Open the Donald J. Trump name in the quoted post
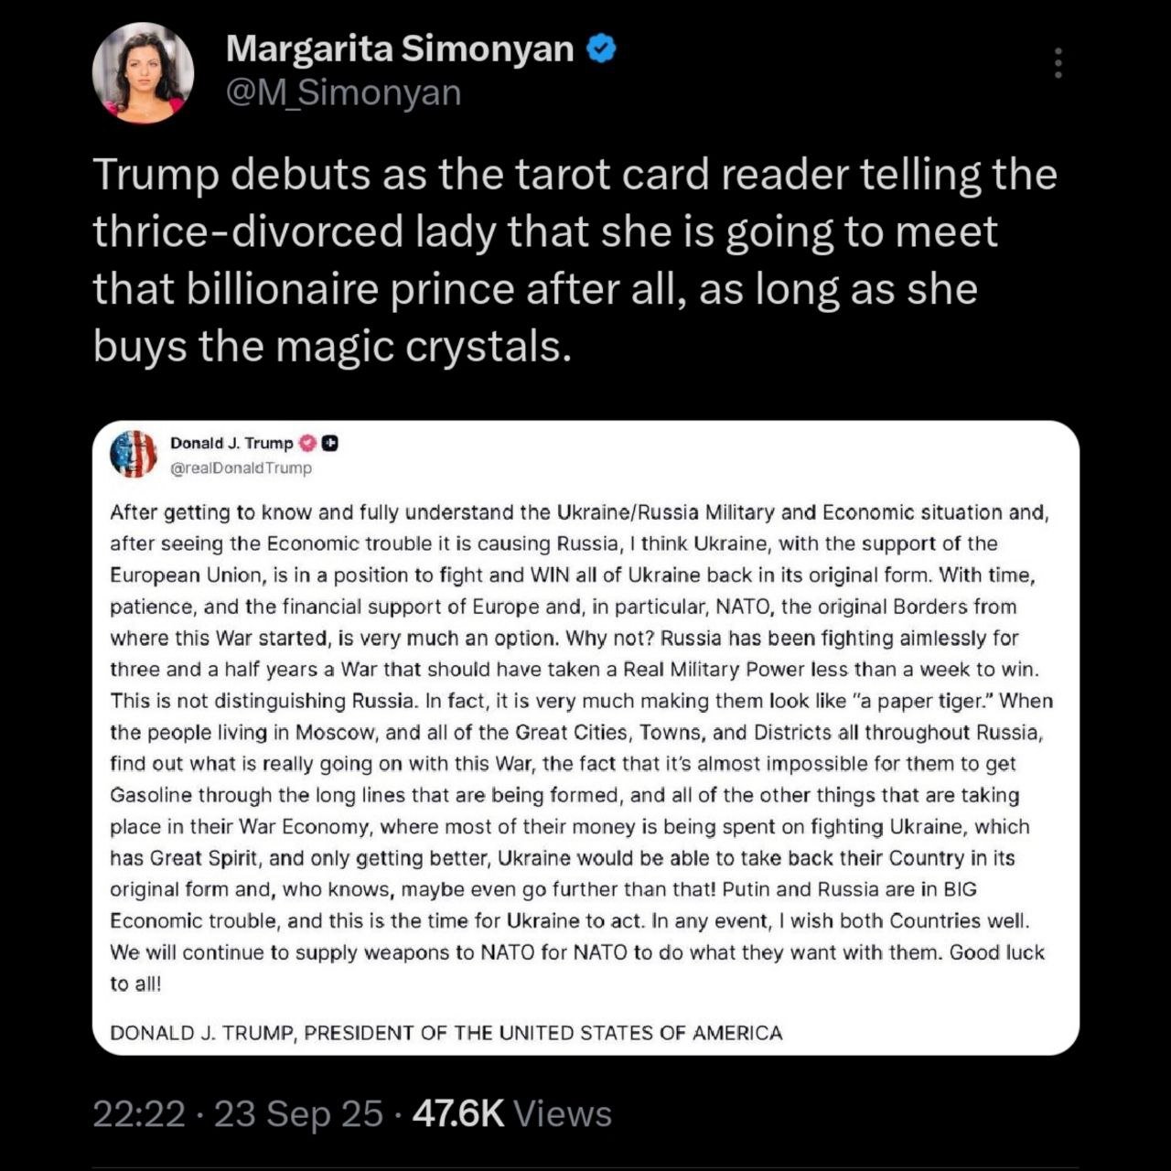Viewport: 1171px width, 1171px height. click(x=231, y=444)
